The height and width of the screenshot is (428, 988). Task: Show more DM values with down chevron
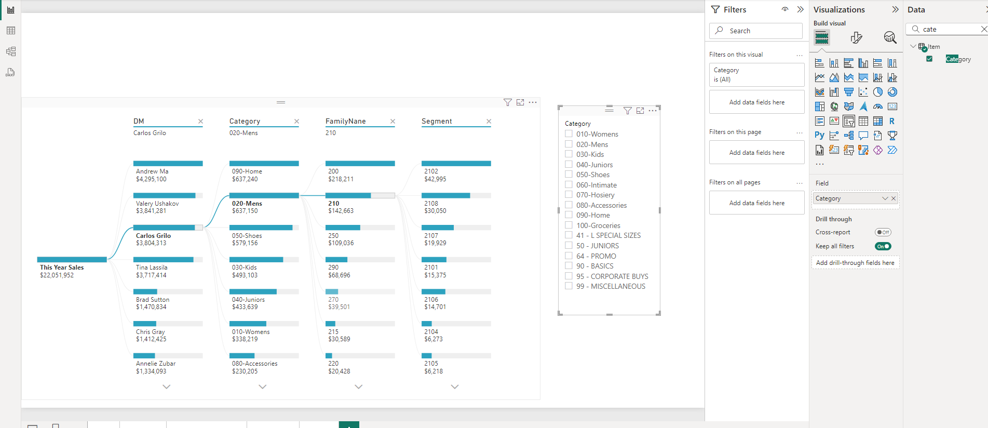click(x=167, y=386)
